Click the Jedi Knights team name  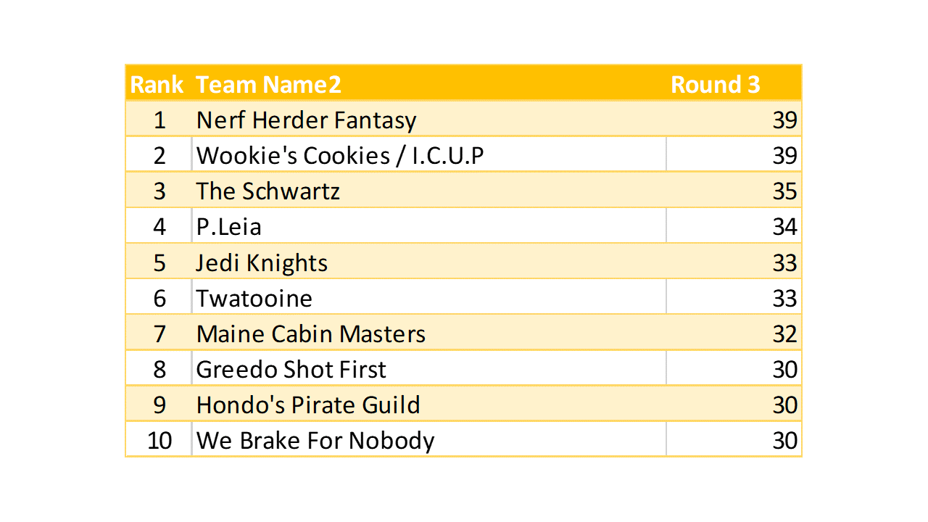[x=262, y=262]
